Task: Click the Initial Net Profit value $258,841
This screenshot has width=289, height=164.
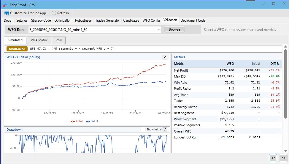Action: coord(253,70)
